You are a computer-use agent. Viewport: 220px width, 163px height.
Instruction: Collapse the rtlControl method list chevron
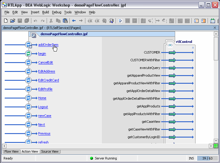click(x=193, y=48)
